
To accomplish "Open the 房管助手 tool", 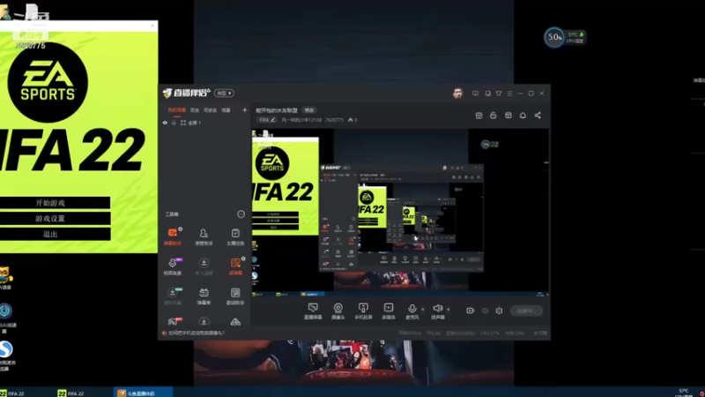I will [x=204, y=236].
